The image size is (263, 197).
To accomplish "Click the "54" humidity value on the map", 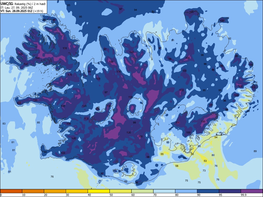I will coord(216,137).
